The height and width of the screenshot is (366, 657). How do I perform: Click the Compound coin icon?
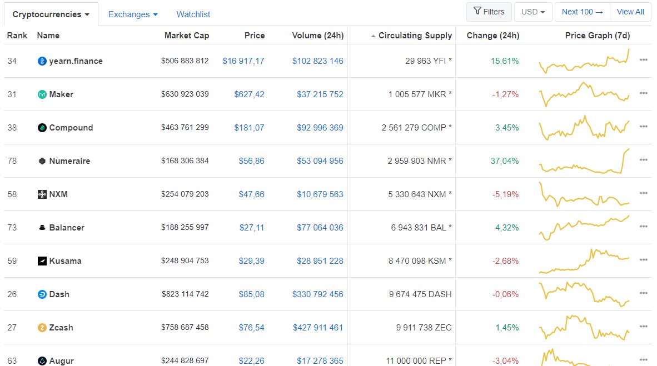pos(42,128)
